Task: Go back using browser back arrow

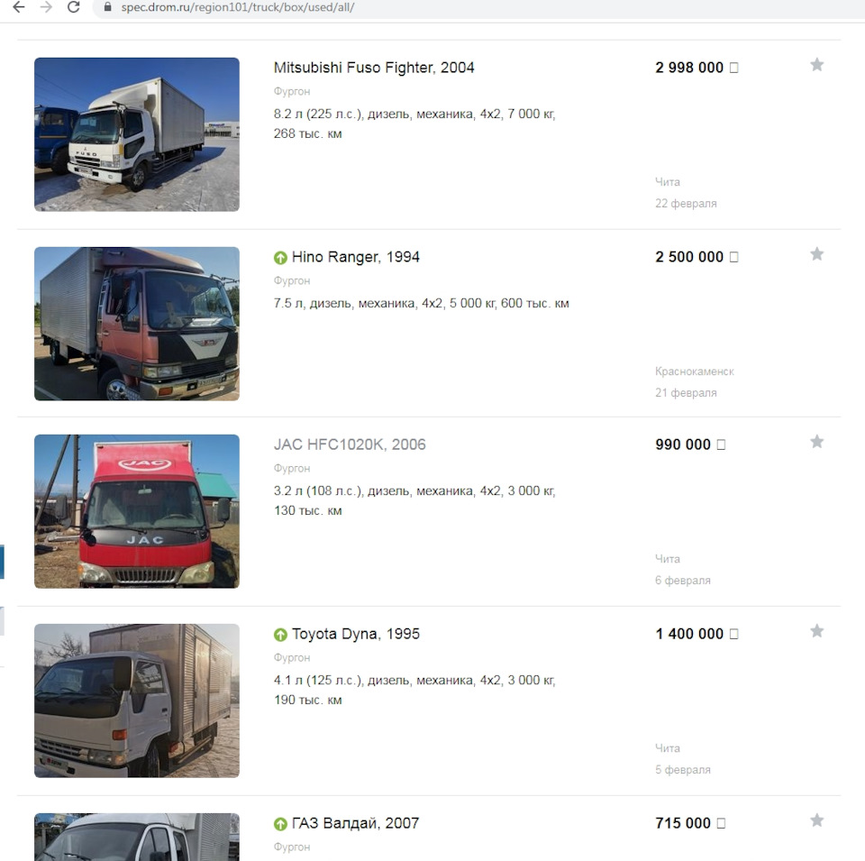Action: click(19, 7)
